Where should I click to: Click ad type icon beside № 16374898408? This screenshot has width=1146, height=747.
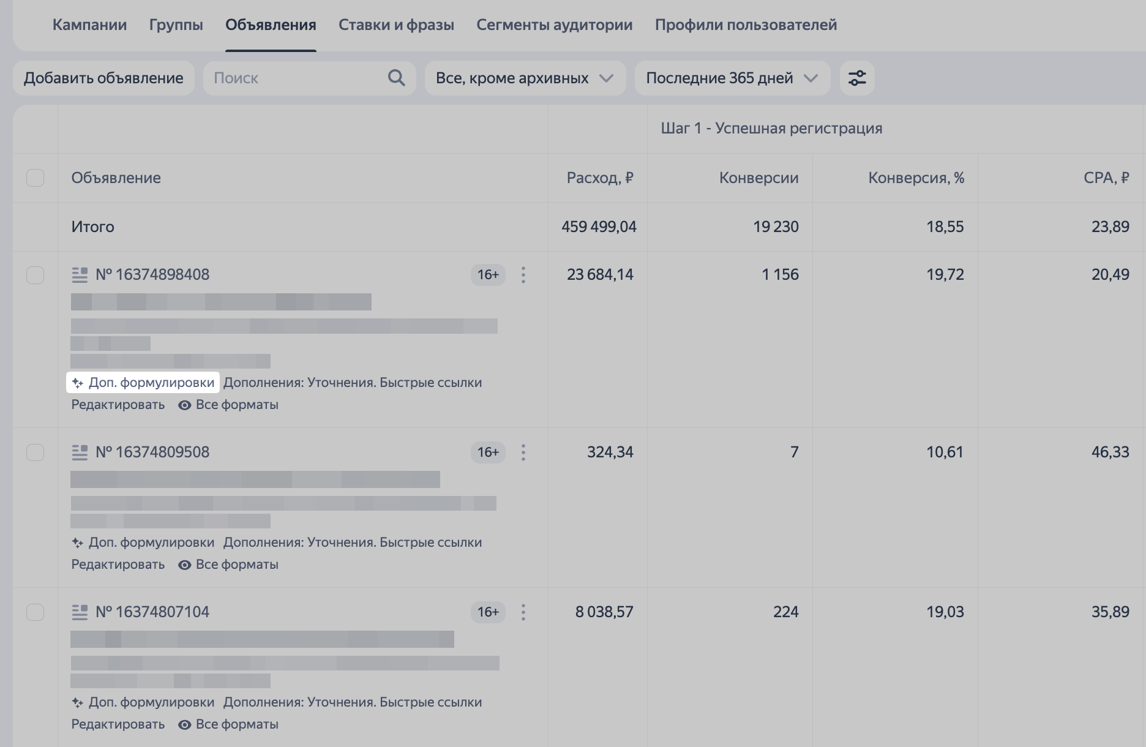80,275
